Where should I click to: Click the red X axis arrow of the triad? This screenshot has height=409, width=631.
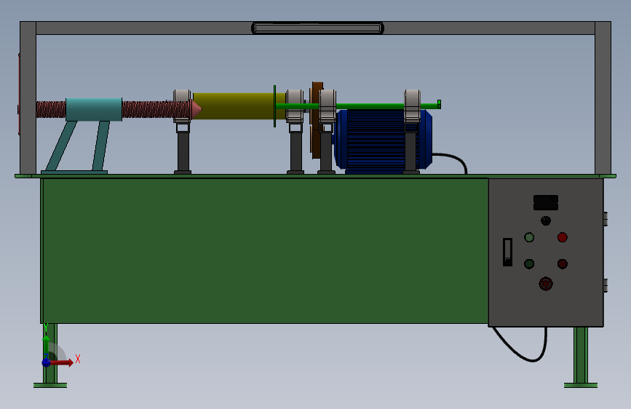pos(62,362)
